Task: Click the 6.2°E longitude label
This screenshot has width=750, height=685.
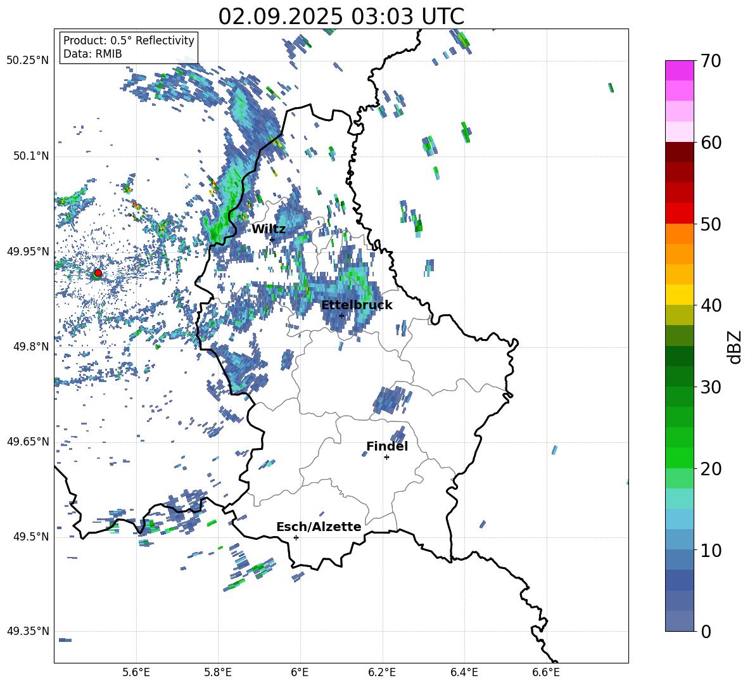Action: click(x=382, y=672)
